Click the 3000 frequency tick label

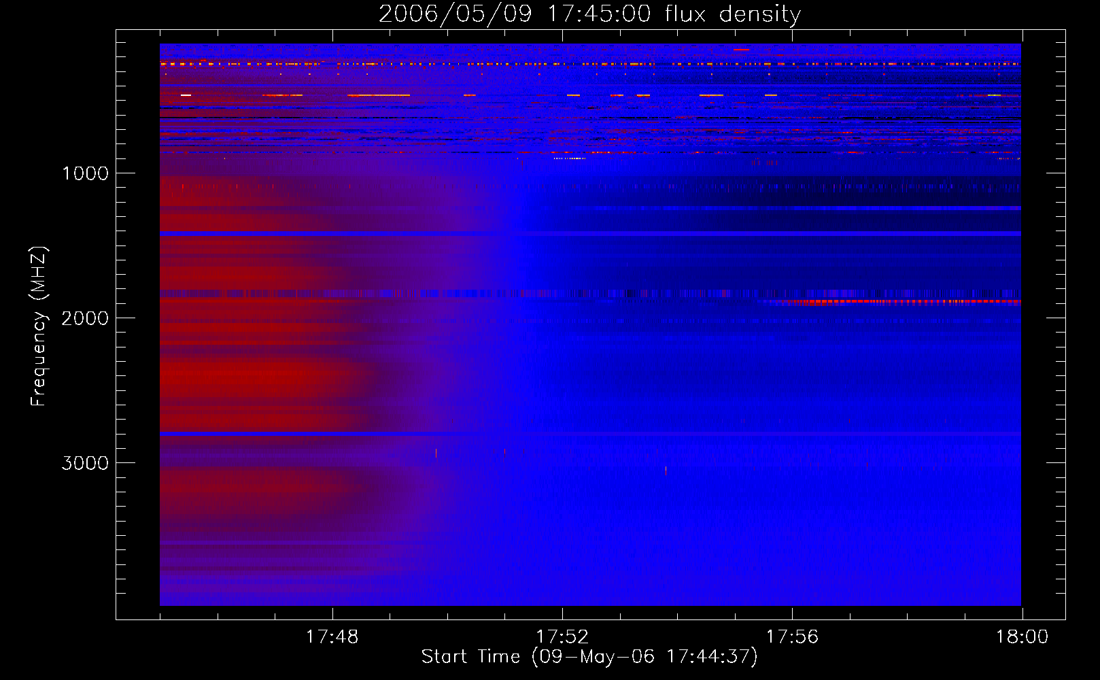(85, 463)
